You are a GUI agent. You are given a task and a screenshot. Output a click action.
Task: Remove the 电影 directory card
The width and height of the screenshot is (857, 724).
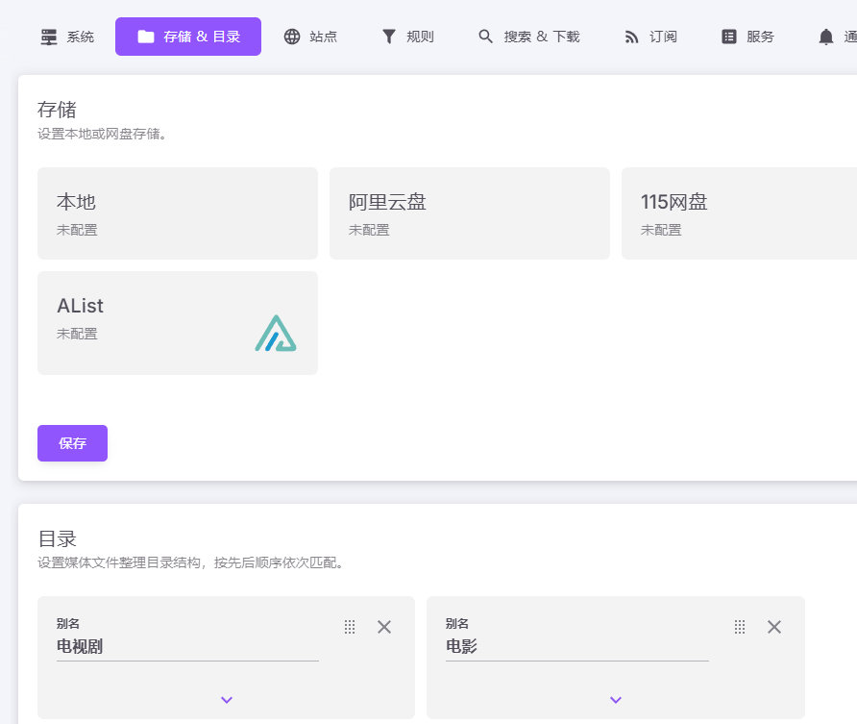pos(774,627)
